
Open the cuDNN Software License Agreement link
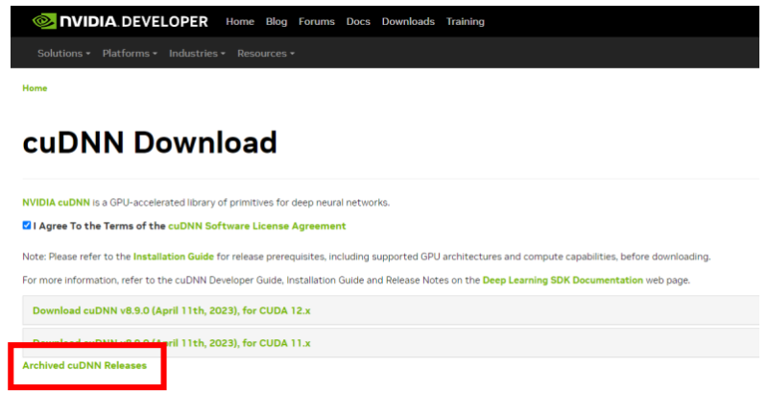pyautogui.click(x=256, y=226)
